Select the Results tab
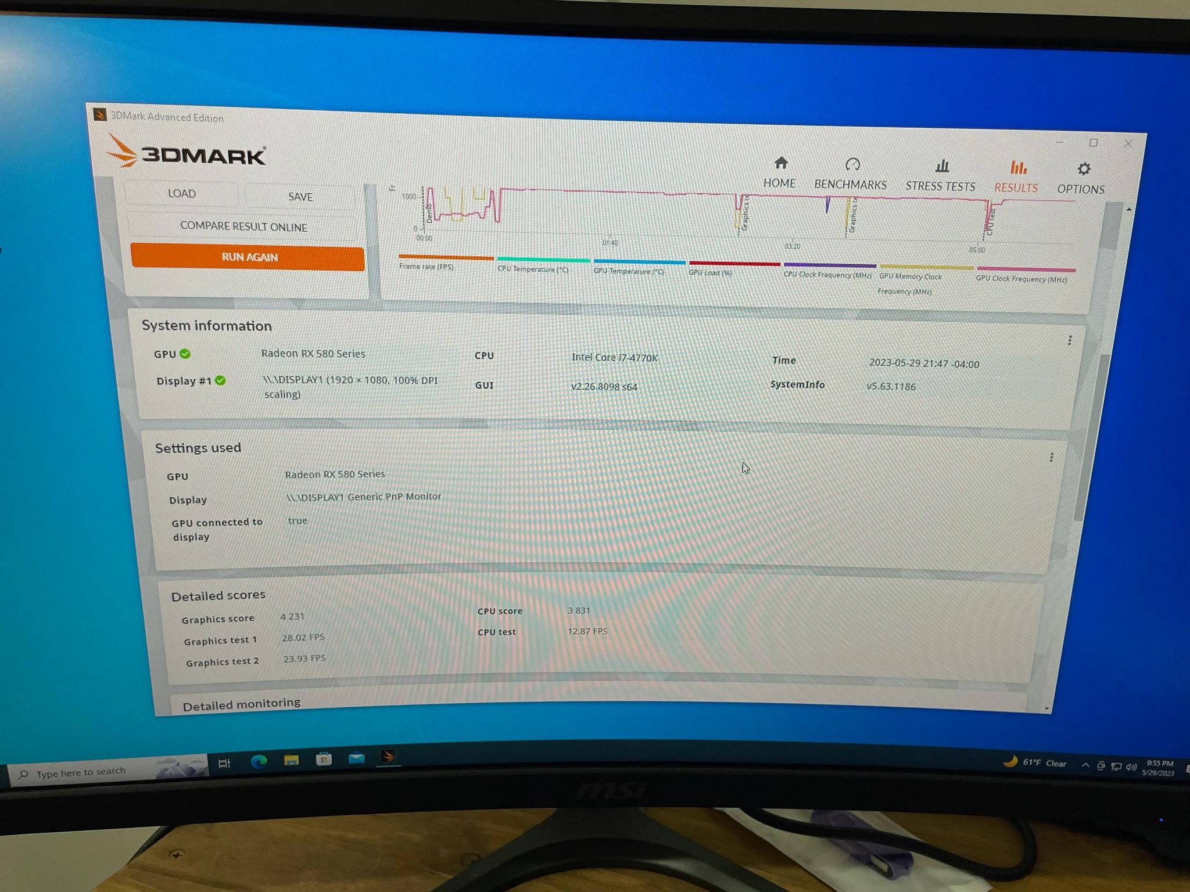This screenshot has width=1190, height=892. point(1016,177)
